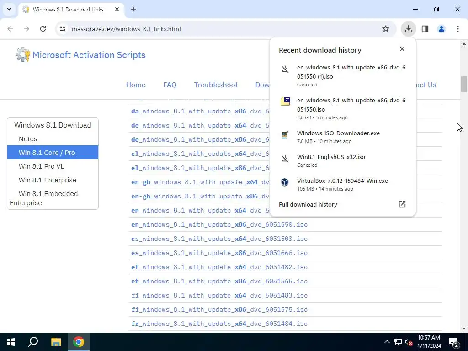This screenshot has height=351, width=468.
Task: Open the browser side panel
Action: tap(425, 29)
